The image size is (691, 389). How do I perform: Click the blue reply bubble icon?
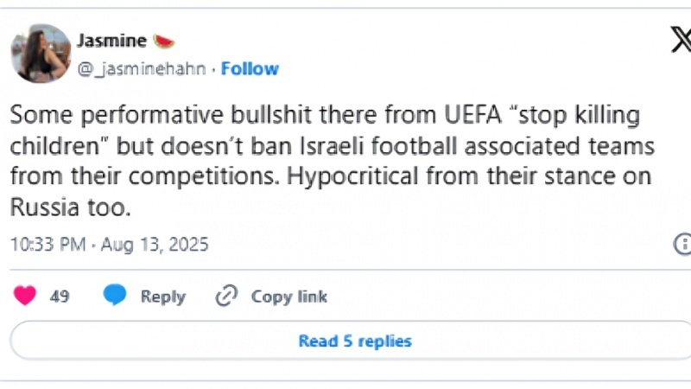point(115,296)
